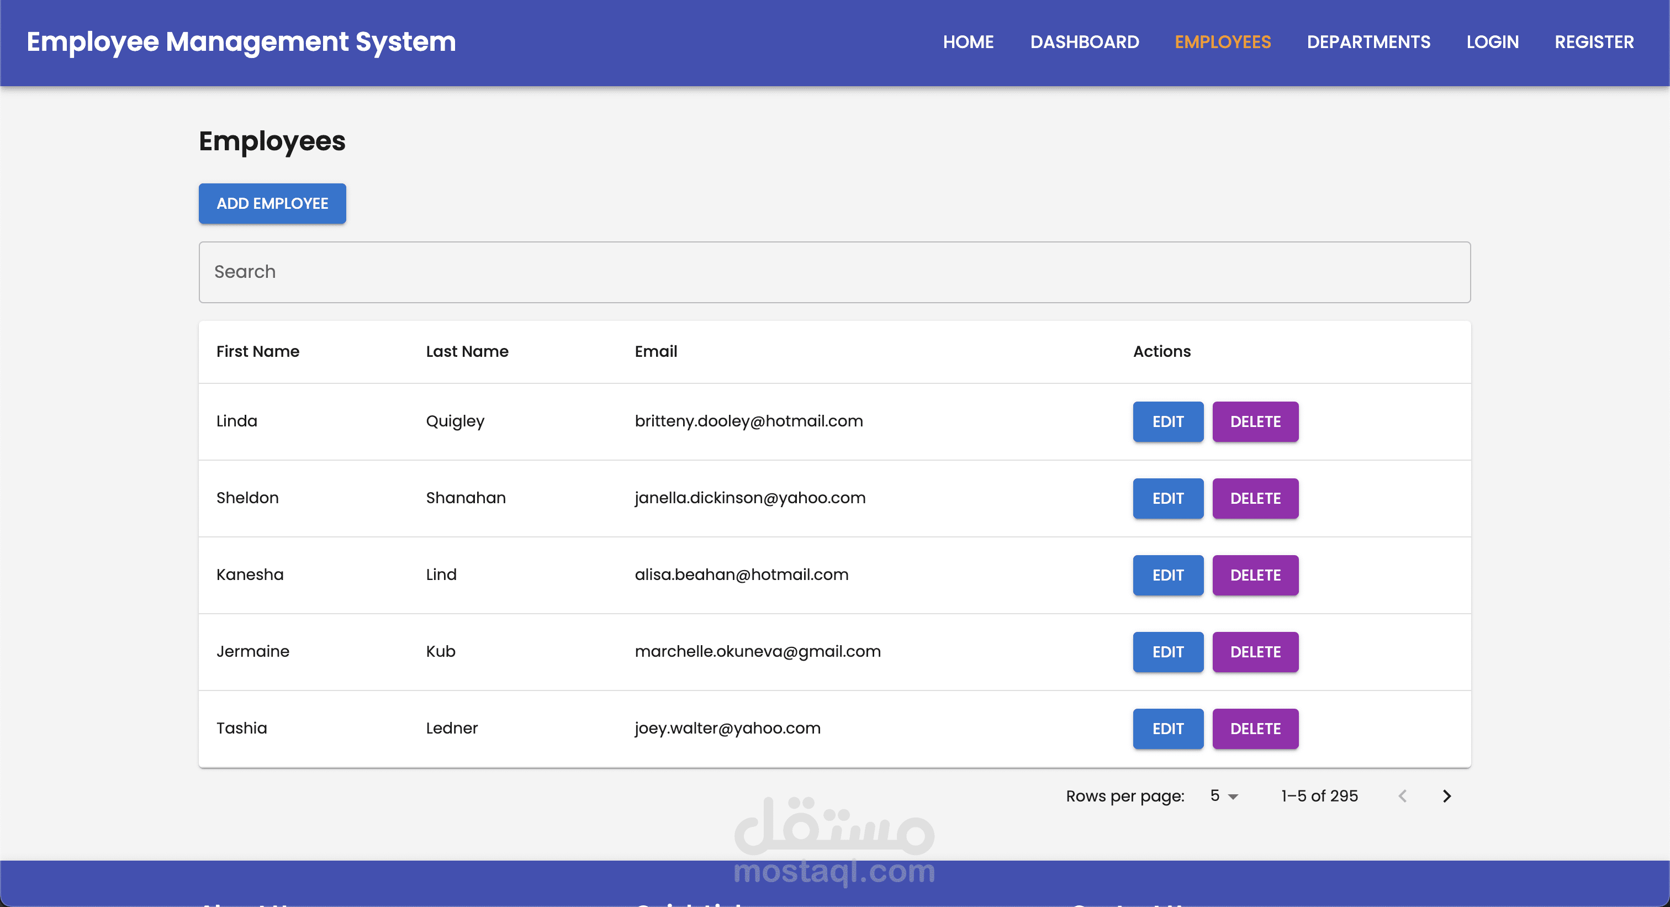1670x907 pixels.
Task: Delete employee Jermaine Kub
Action: pyautogui.click(x=1255, y=652)
